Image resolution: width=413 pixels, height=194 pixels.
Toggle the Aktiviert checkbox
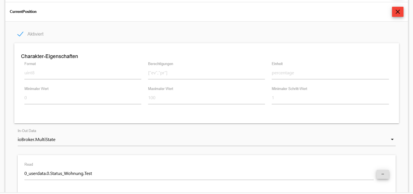pyautogui.click(x=20, y=34)
